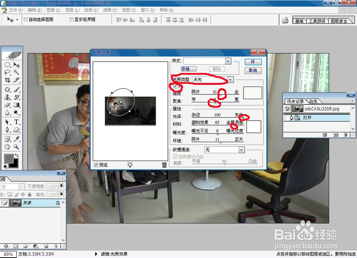Open the 样式 style dropdown
Screen dimensions: 357x258
(228, 61)
